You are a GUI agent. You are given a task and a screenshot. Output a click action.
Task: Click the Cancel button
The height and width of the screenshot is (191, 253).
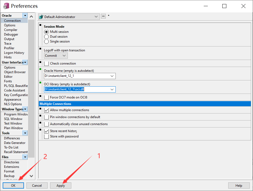pyautogui.click(x=37, y=186)
